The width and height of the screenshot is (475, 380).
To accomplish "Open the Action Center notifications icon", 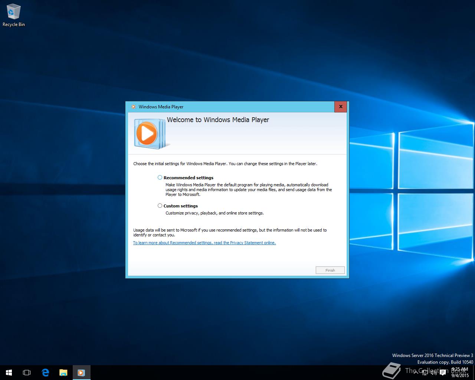I will click(443, 373).
